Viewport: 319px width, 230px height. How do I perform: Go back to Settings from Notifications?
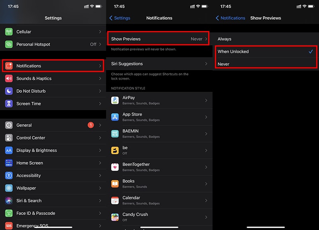tap(120, 18)
